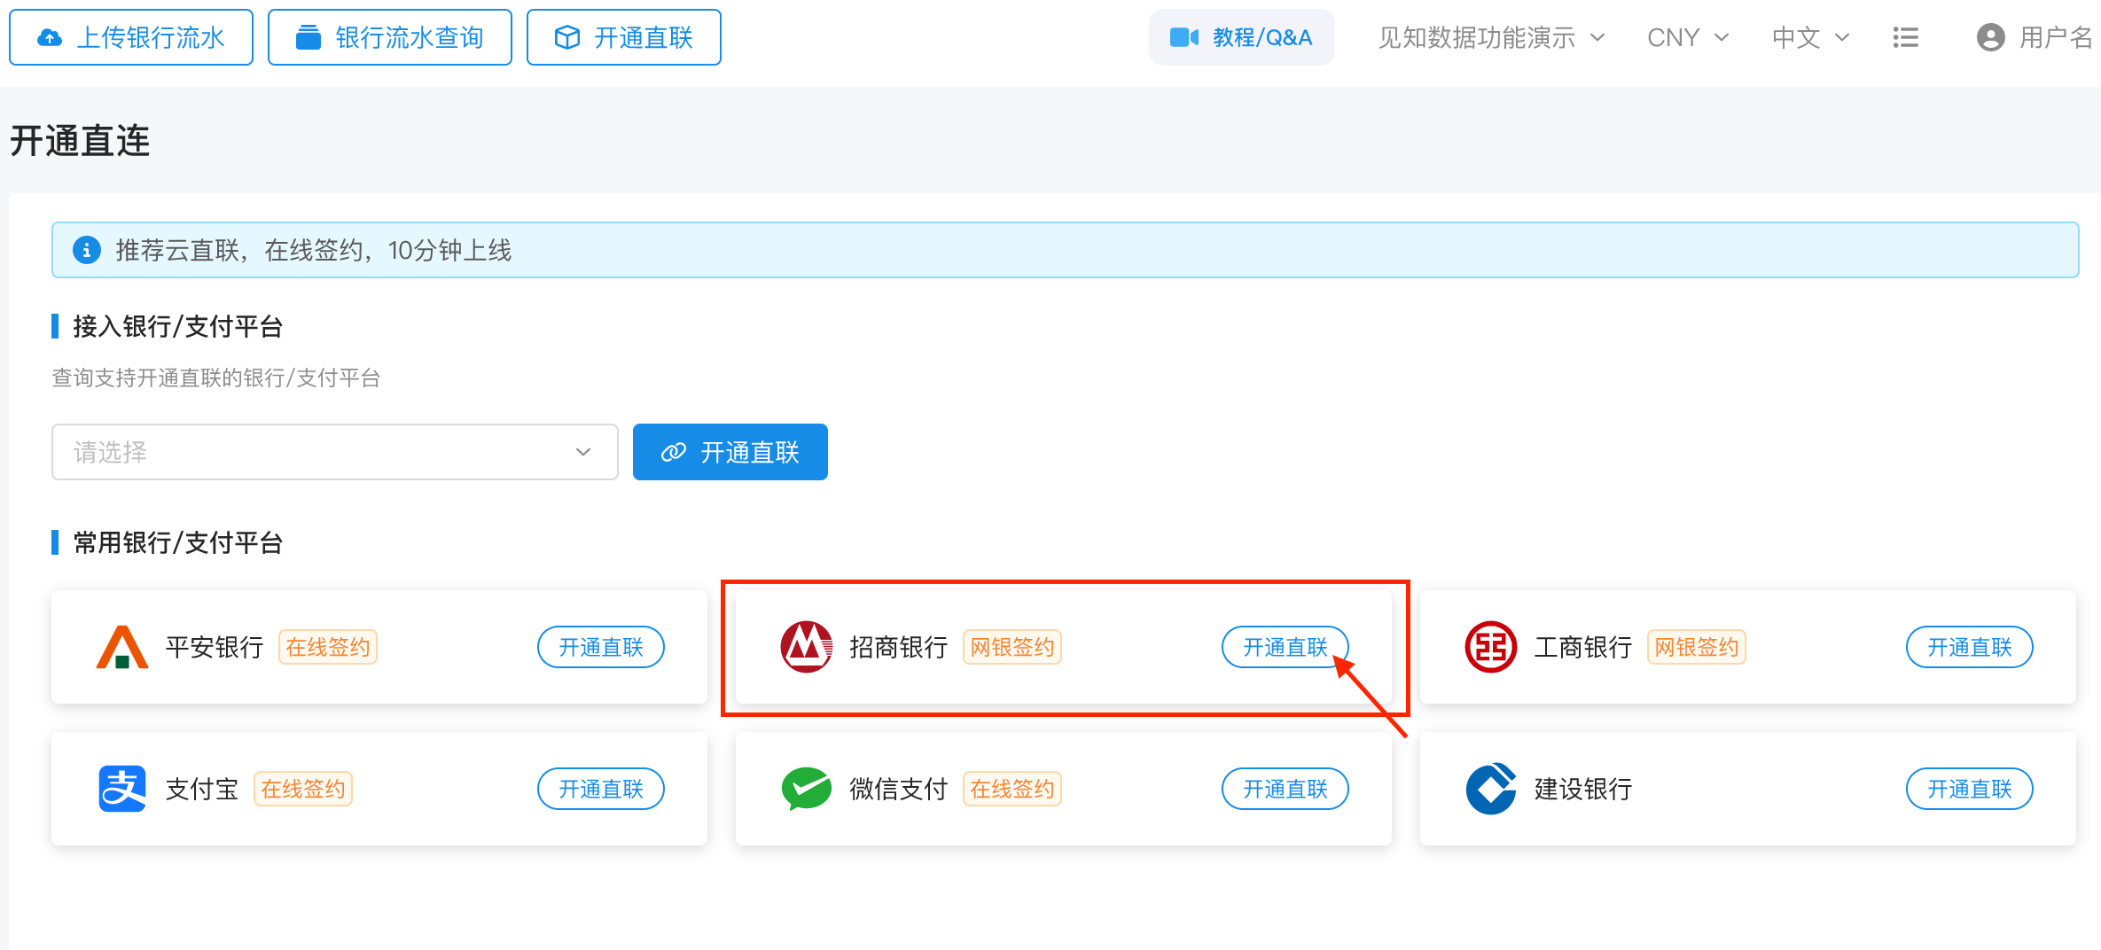The width and height of the screenshot is (2101, 950).
Task: Click the user avatar icon
Action: tap(1990, 37)
